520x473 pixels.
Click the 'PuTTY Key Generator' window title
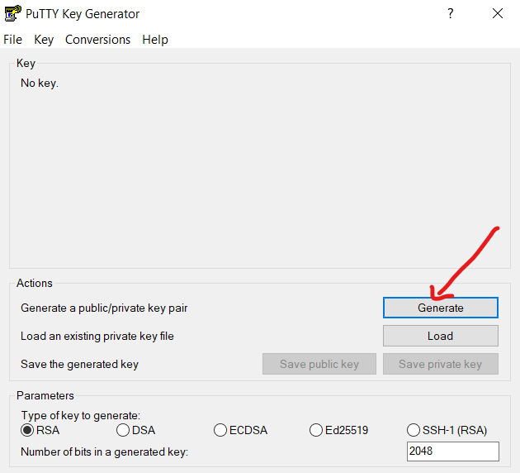(x=83, y=14)
